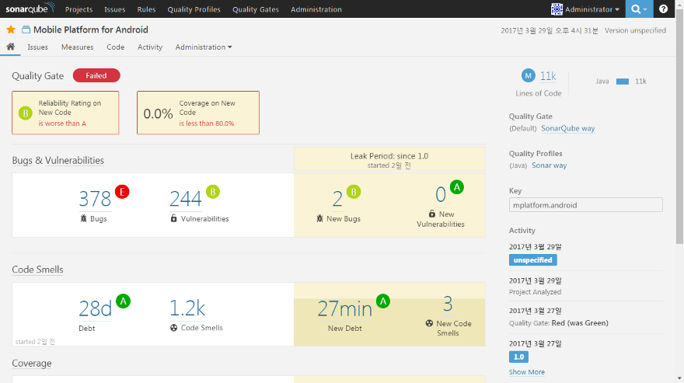Switch to the Measures tab
The height and width of the screenshot is (383, 684).
(77, 47)
